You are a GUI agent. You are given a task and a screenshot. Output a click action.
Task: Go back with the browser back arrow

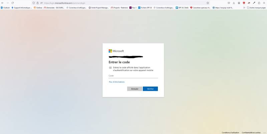coord(3,3)
